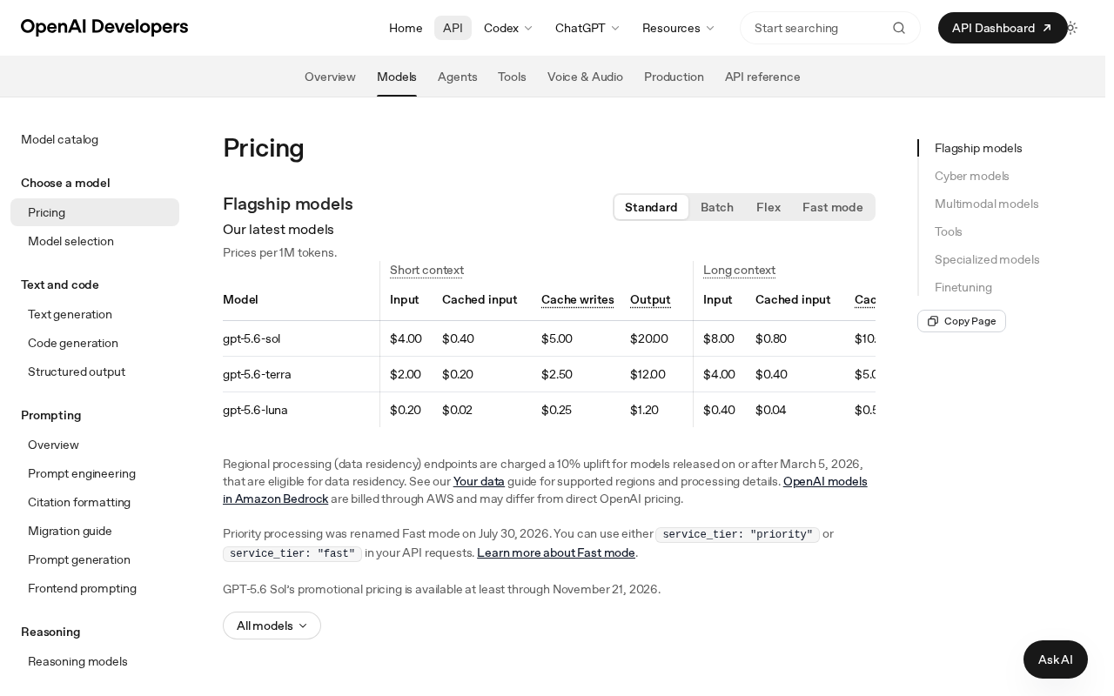This screenshot has width=1114, height=696.
Task: Switch to the Agents tab
Action: tap(458, 77)
